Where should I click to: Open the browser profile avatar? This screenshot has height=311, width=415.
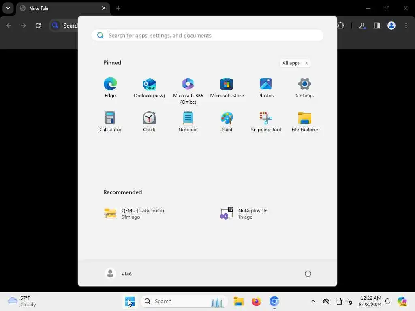point(391,26)
